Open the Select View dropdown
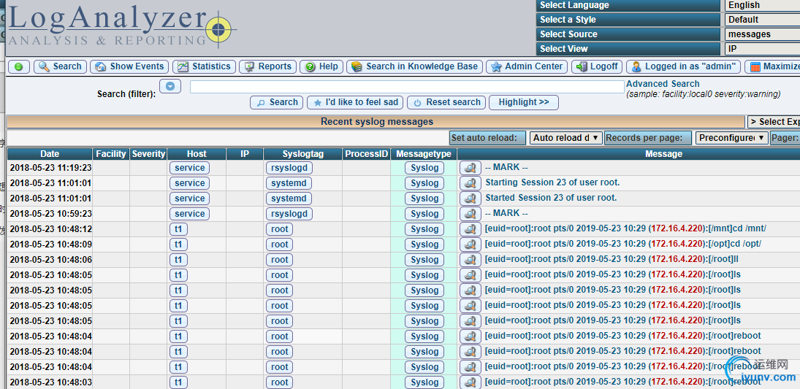This screenshot has height=389, width=800. point(762,49)
